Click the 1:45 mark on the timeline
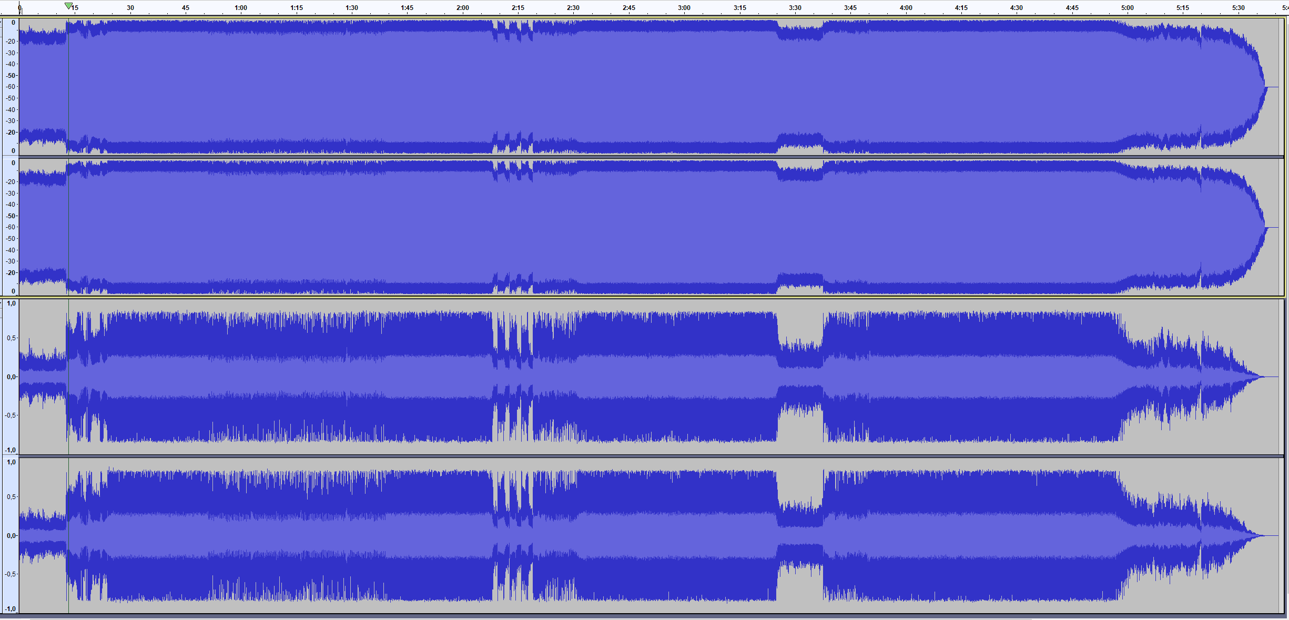This screenshot has width=1289, height=620. click(x=407, y=8)
